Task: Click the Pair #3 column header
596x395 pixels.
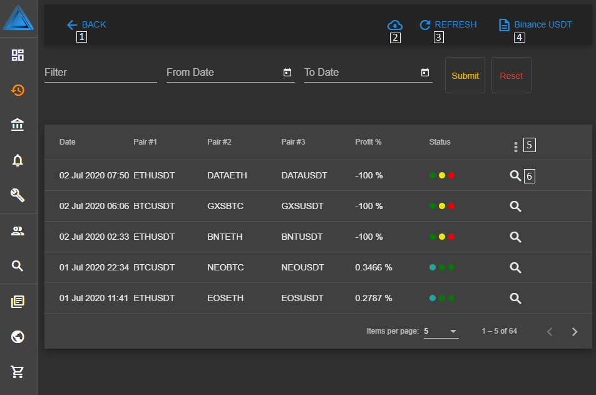Action: [293, 142]
